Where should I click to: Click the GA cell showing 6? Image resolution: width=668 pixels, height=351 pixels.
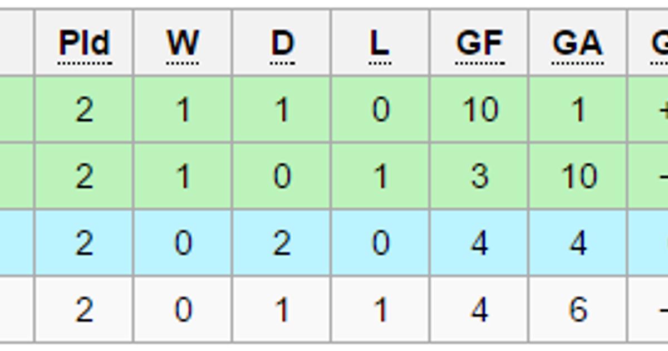coord(578,310)
